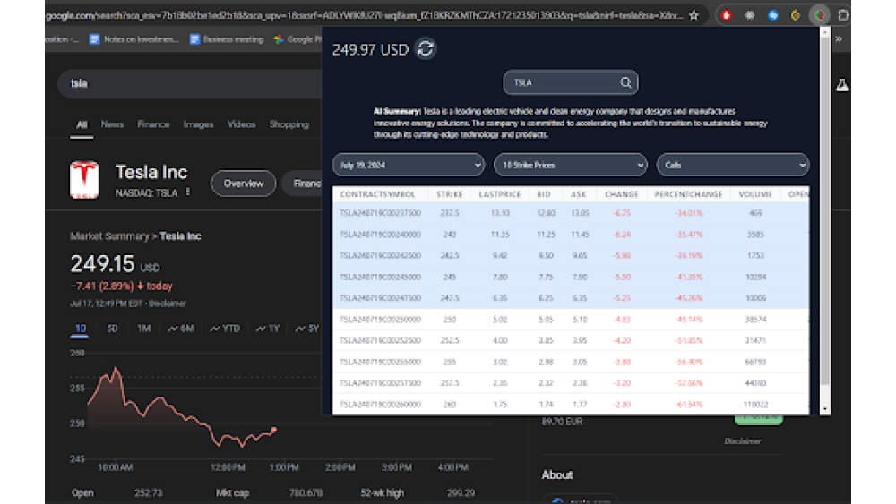This screenshot has width=896, height=504.
Task: Select contract TSLA240719C00245000 row
Action: point(570,277)
